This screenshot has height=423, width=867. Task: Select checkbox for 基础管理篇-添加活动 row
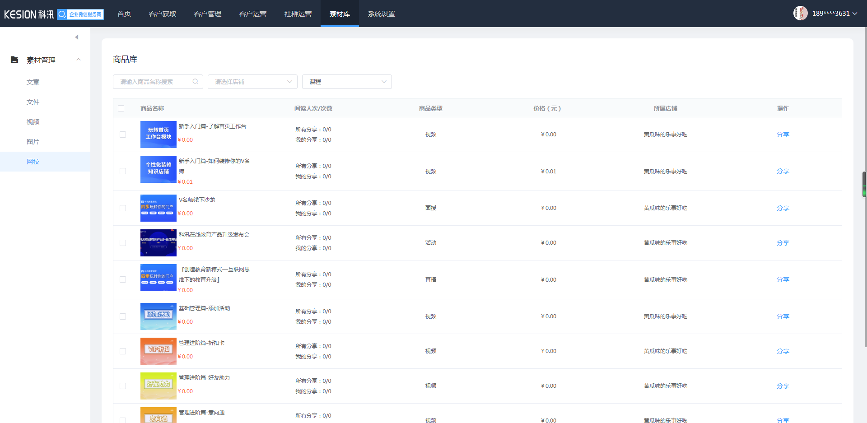(x=123, y=316)
